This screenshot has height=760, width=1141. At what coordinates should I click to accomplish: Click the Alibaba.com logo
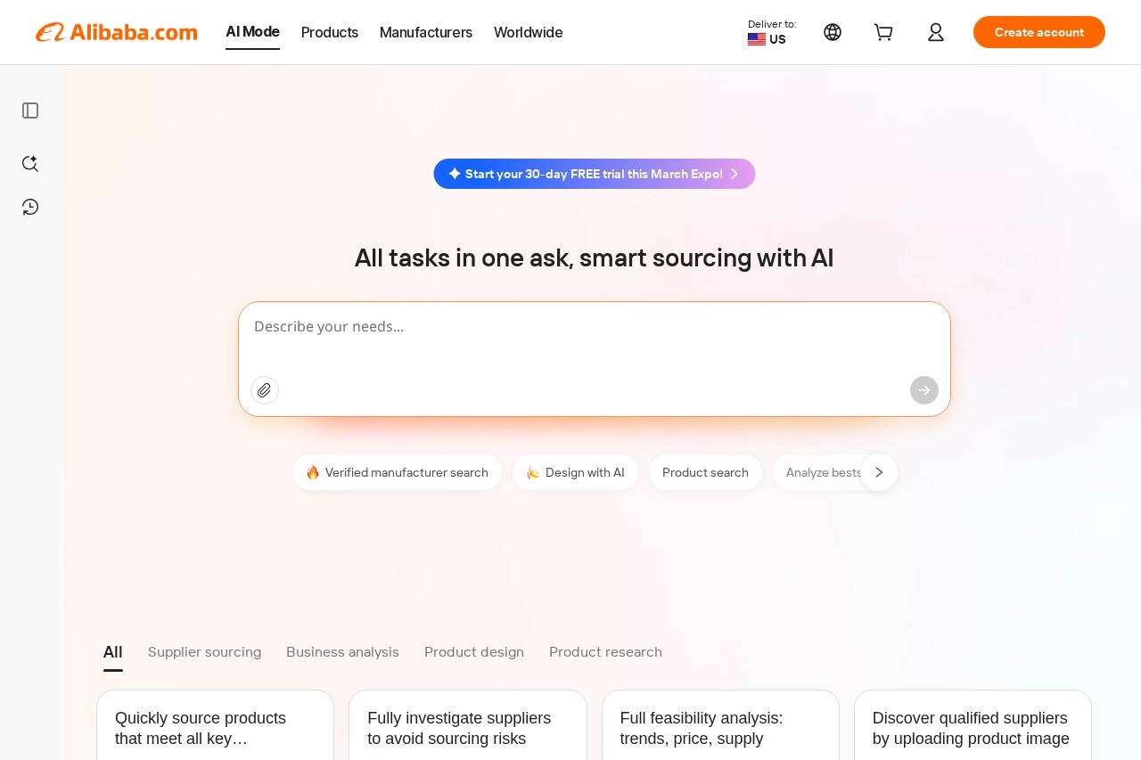116,32
